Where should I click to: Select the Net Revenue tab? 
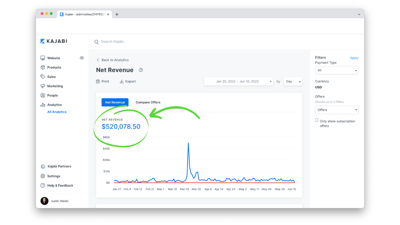(x=115, y=102)
